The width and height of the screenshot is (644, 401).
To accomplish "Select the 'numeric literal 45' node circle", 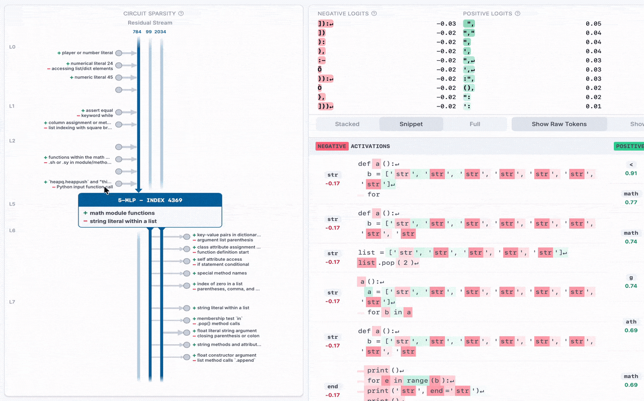I will point(119,77).
